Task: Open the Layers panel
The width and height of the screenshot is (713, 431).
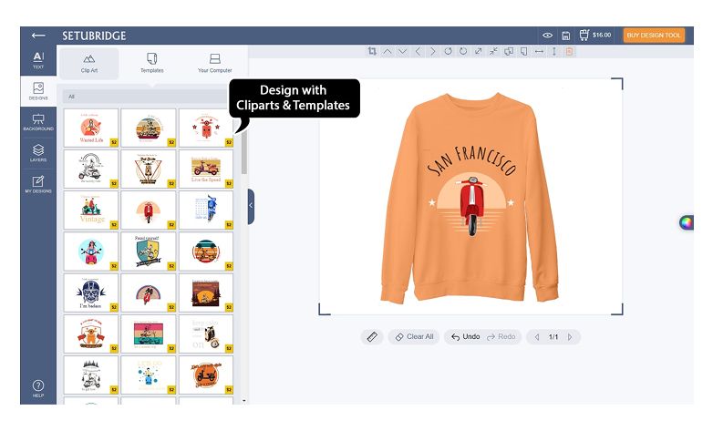Action: click(x=38, y=153)
